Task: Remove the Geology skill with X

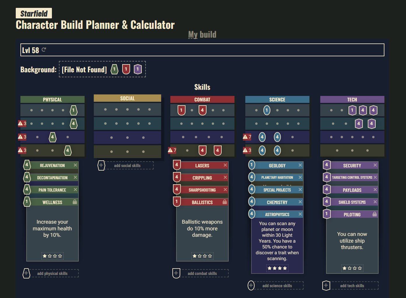Action: click(300, 165)
